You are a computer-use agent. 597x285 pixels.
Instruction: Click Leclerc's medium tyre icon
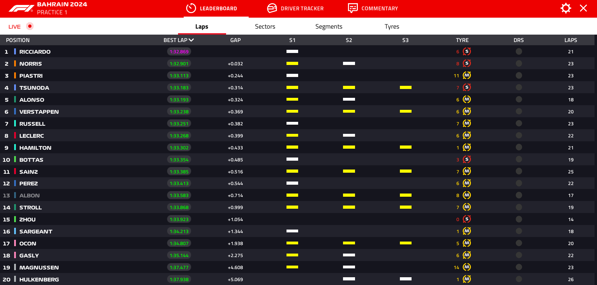coord(467,136)
